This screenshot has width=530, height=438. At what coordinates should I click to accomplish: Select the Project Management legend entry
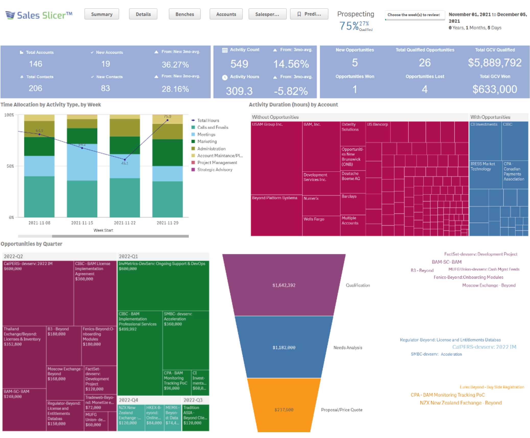214,163
